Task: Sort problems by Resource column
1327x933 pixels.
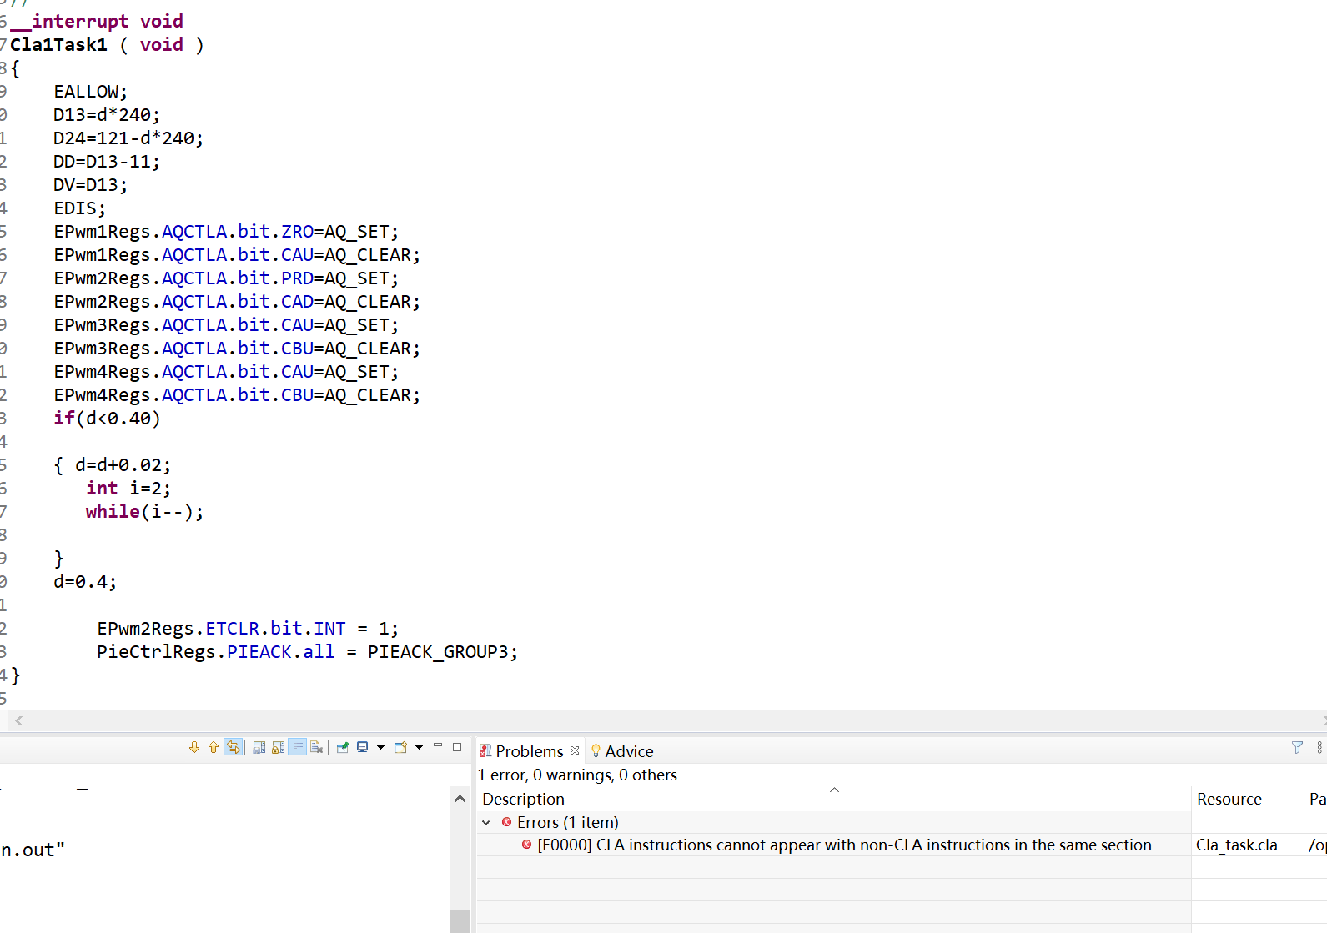Action: coord(1247,799)
